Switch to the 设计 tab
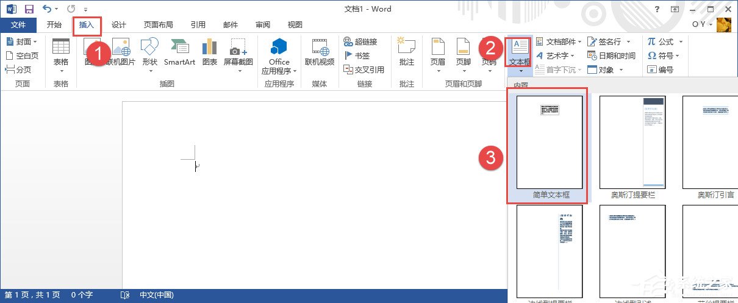Screen dimensions: 738x303 (x=118, y=25)
